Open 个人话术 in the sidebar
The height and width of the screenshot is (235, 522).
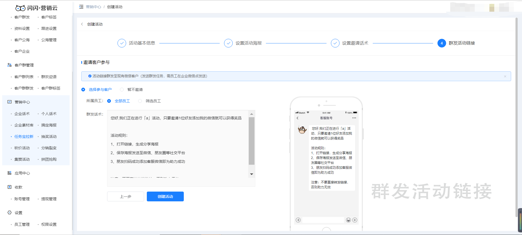pos(49,114)
